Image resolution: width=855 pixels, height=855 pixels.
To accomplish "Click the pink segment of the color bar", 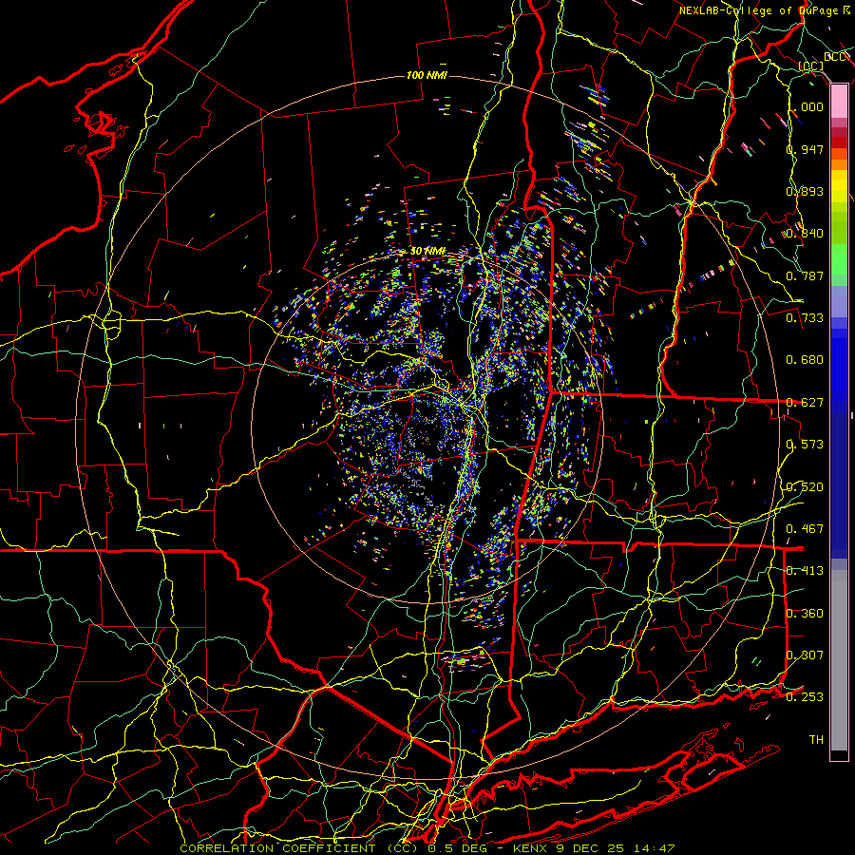I will click(839, 102).
